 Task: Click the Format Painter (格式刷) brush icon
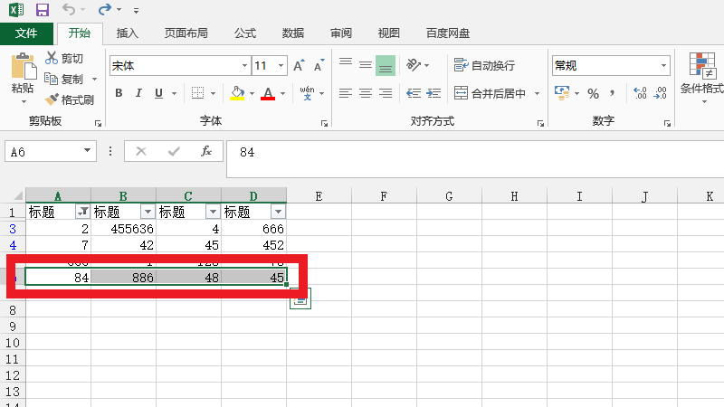click(x=52, y=99)
